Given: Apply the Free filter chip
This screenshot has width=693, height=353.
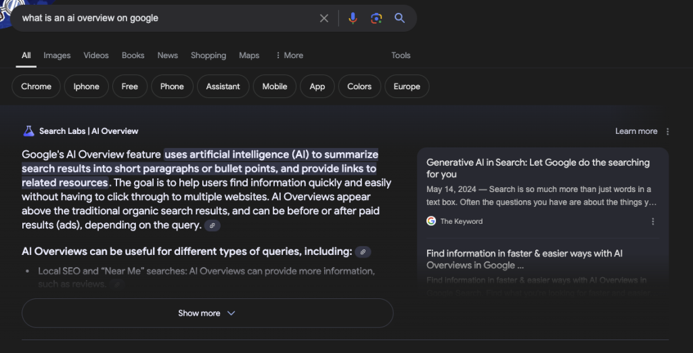Looking at the screenshot, I should (129, 87).
